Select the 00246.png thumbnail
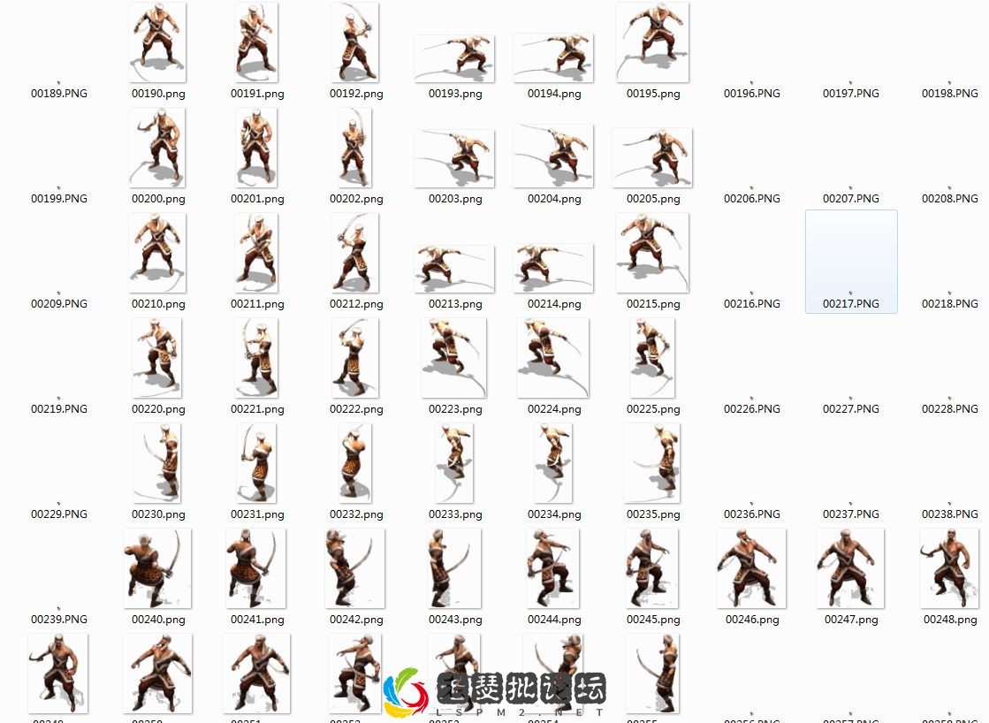 [x=751, y=568]
